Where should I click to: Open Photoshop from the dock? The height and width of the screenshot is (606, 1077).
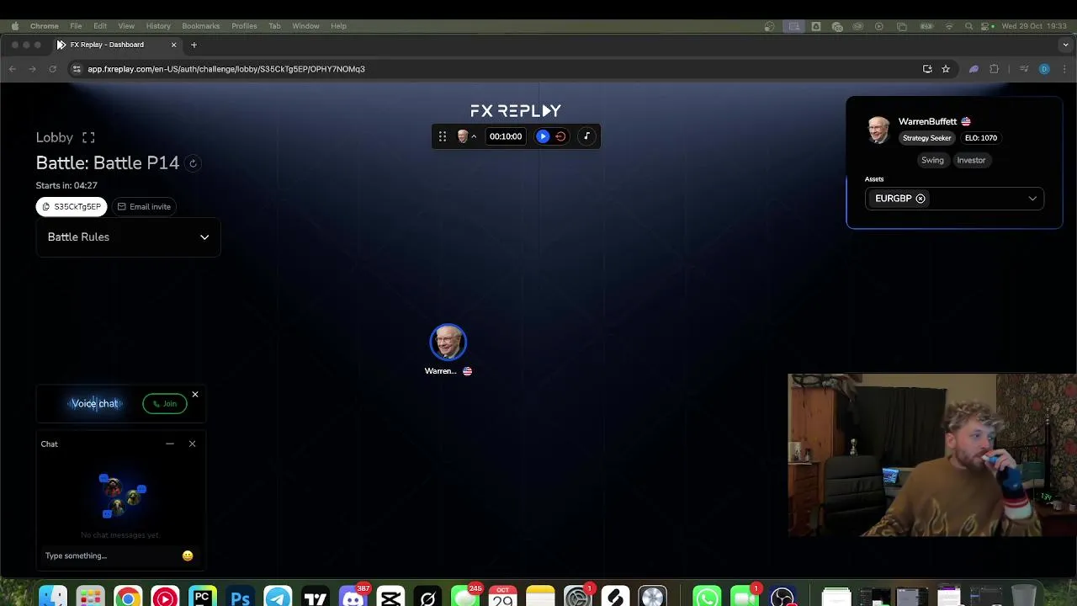pyautogui.click(x=241, y=597)
